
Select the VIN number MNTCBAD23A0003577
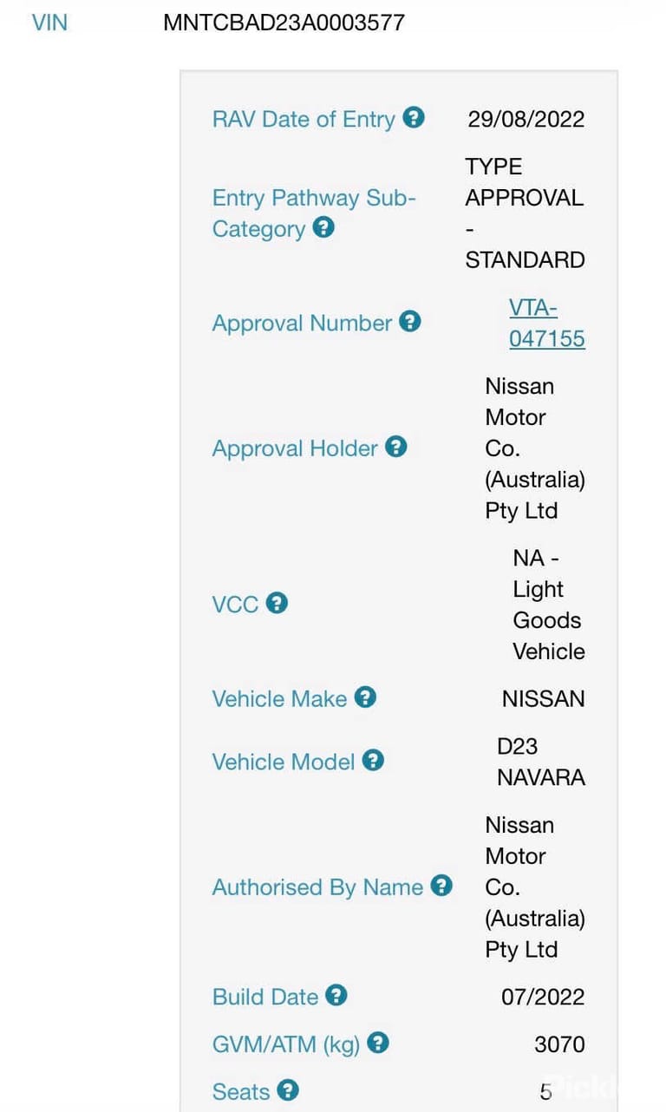pyautogui.click(x=284, y=23)
